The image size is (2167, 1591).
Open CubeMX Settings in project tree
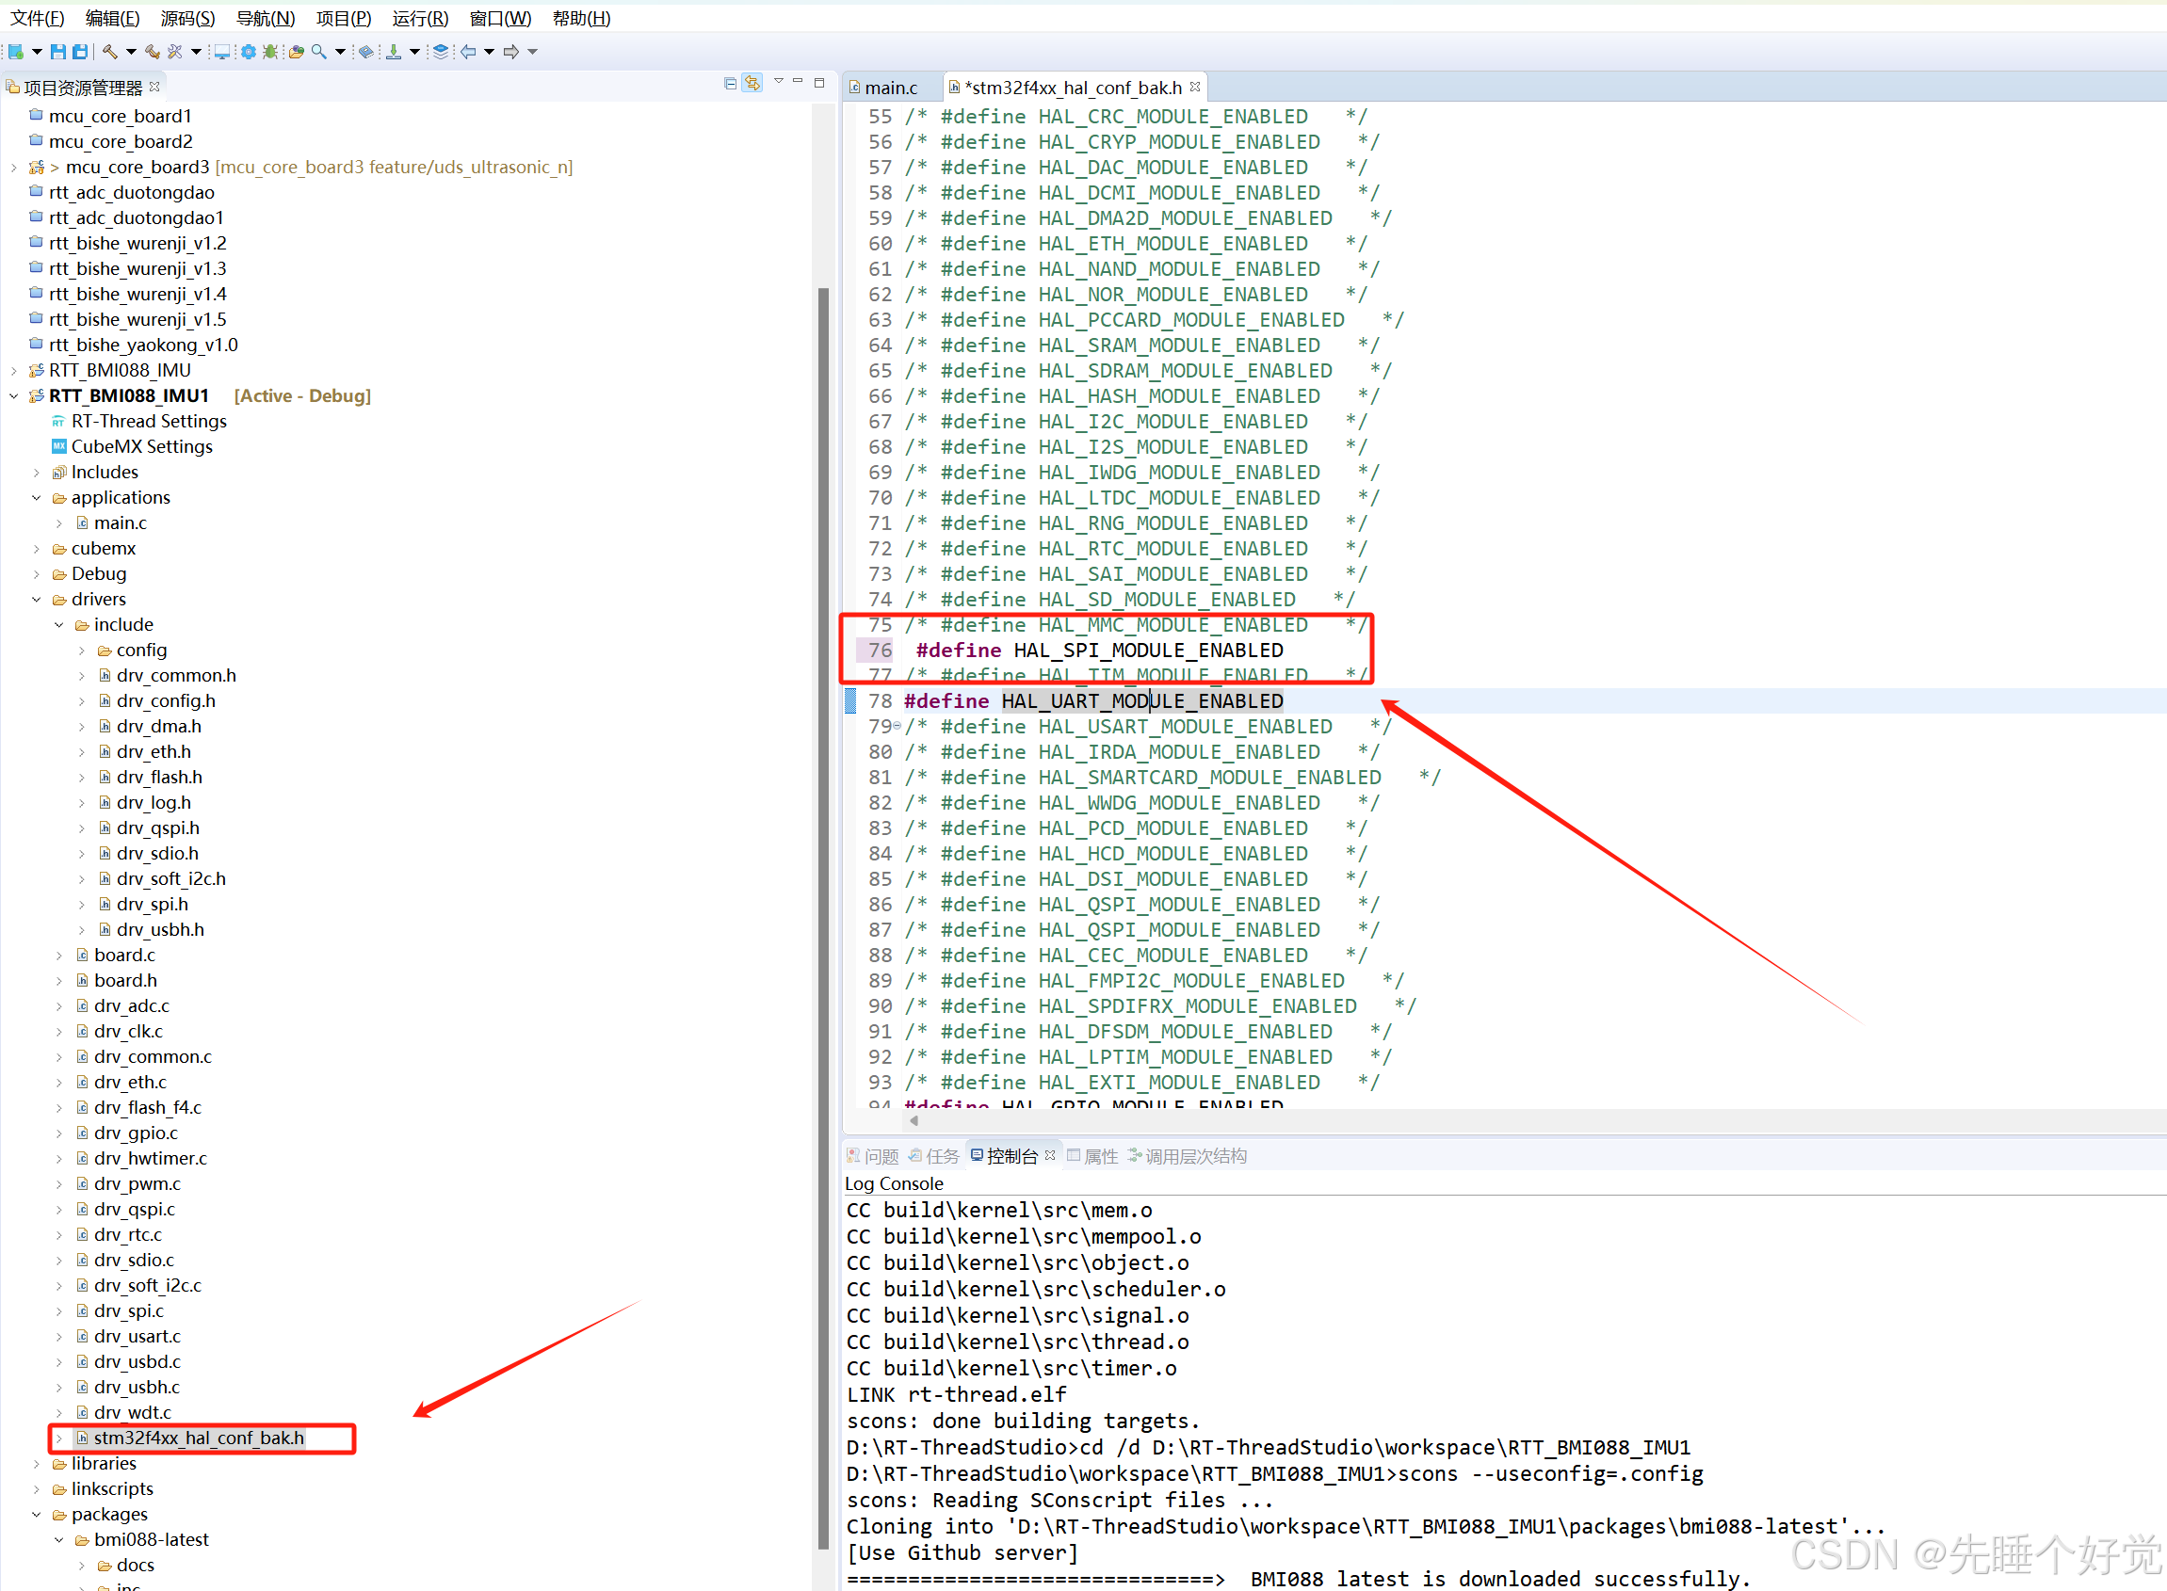(x=141, y=447)
